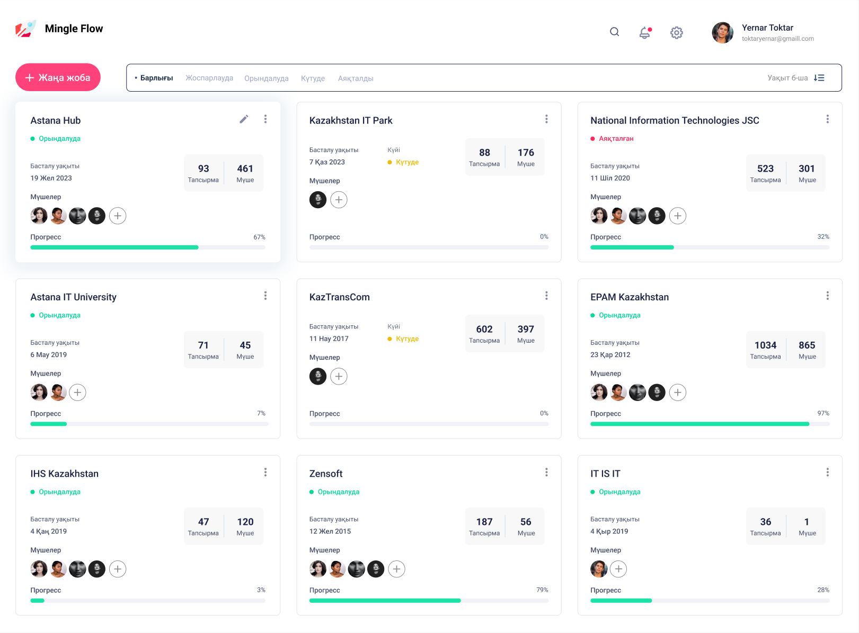Click the 23 Қар 2012 start date

tap(610, 355)
